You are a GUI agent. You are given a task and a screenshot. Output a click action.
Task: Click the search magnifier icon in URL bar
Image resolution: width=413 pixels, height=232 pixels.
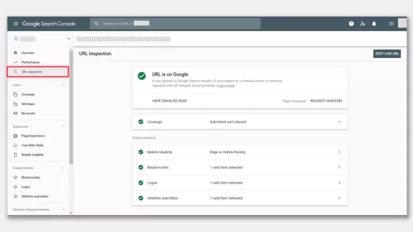pyautogui.click(x=97, y=24)
